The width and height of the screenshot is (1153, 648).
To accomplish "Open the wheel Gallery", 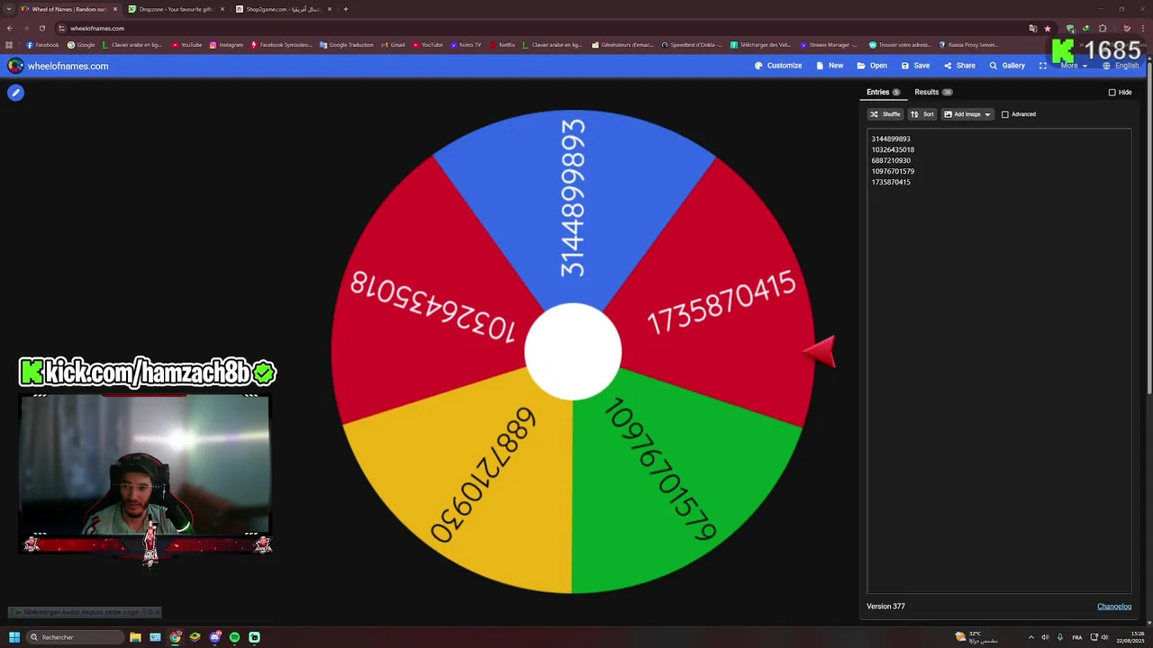I will pos(1007,66).
